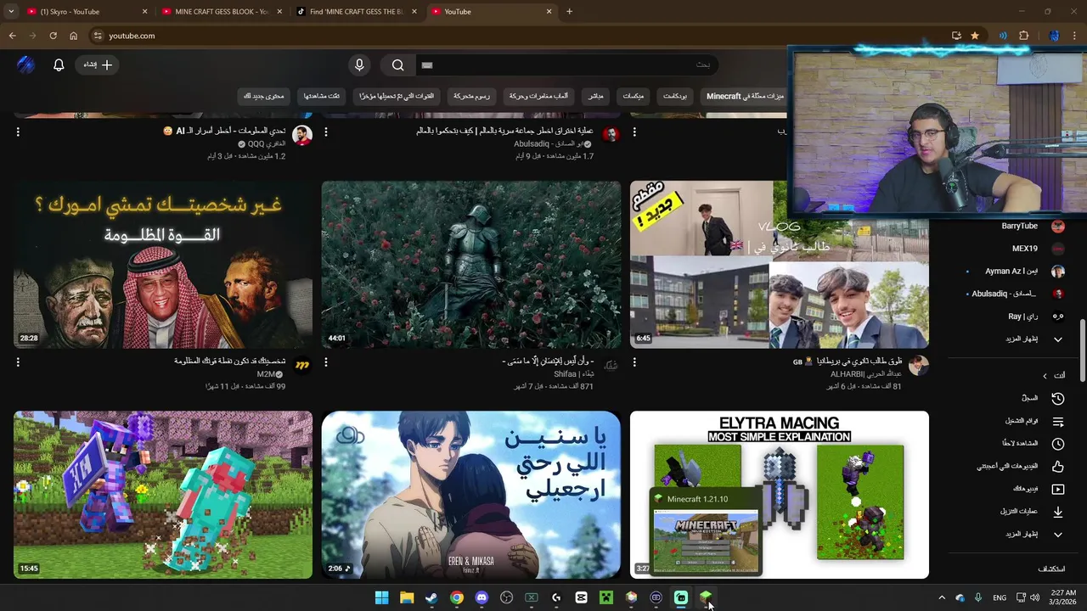1087x611 pixels.
Task: Click the إنشاء create button
Action: coord(97,64)
